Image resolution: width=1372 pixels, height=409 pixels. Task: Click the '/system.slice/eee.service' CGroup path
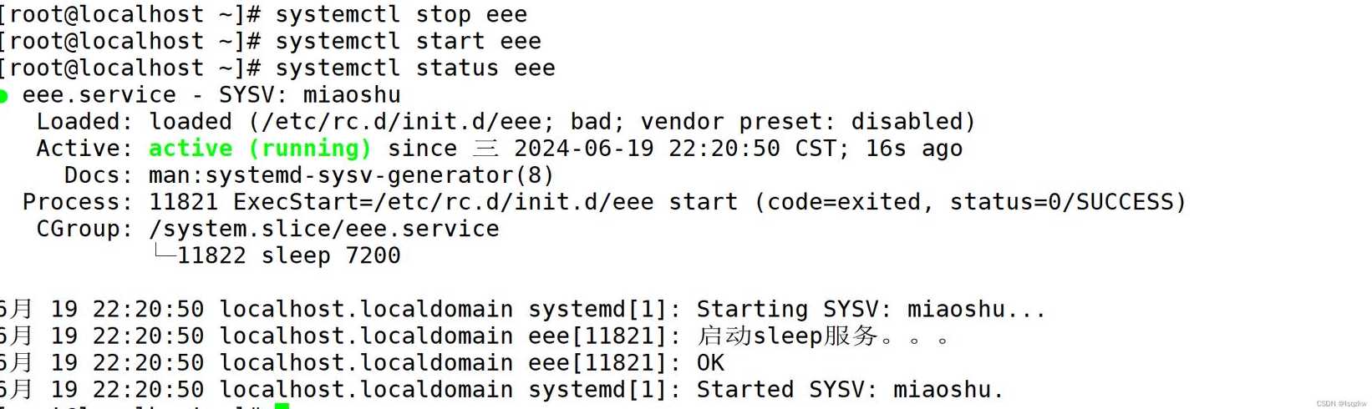click(x=323, y=229)
